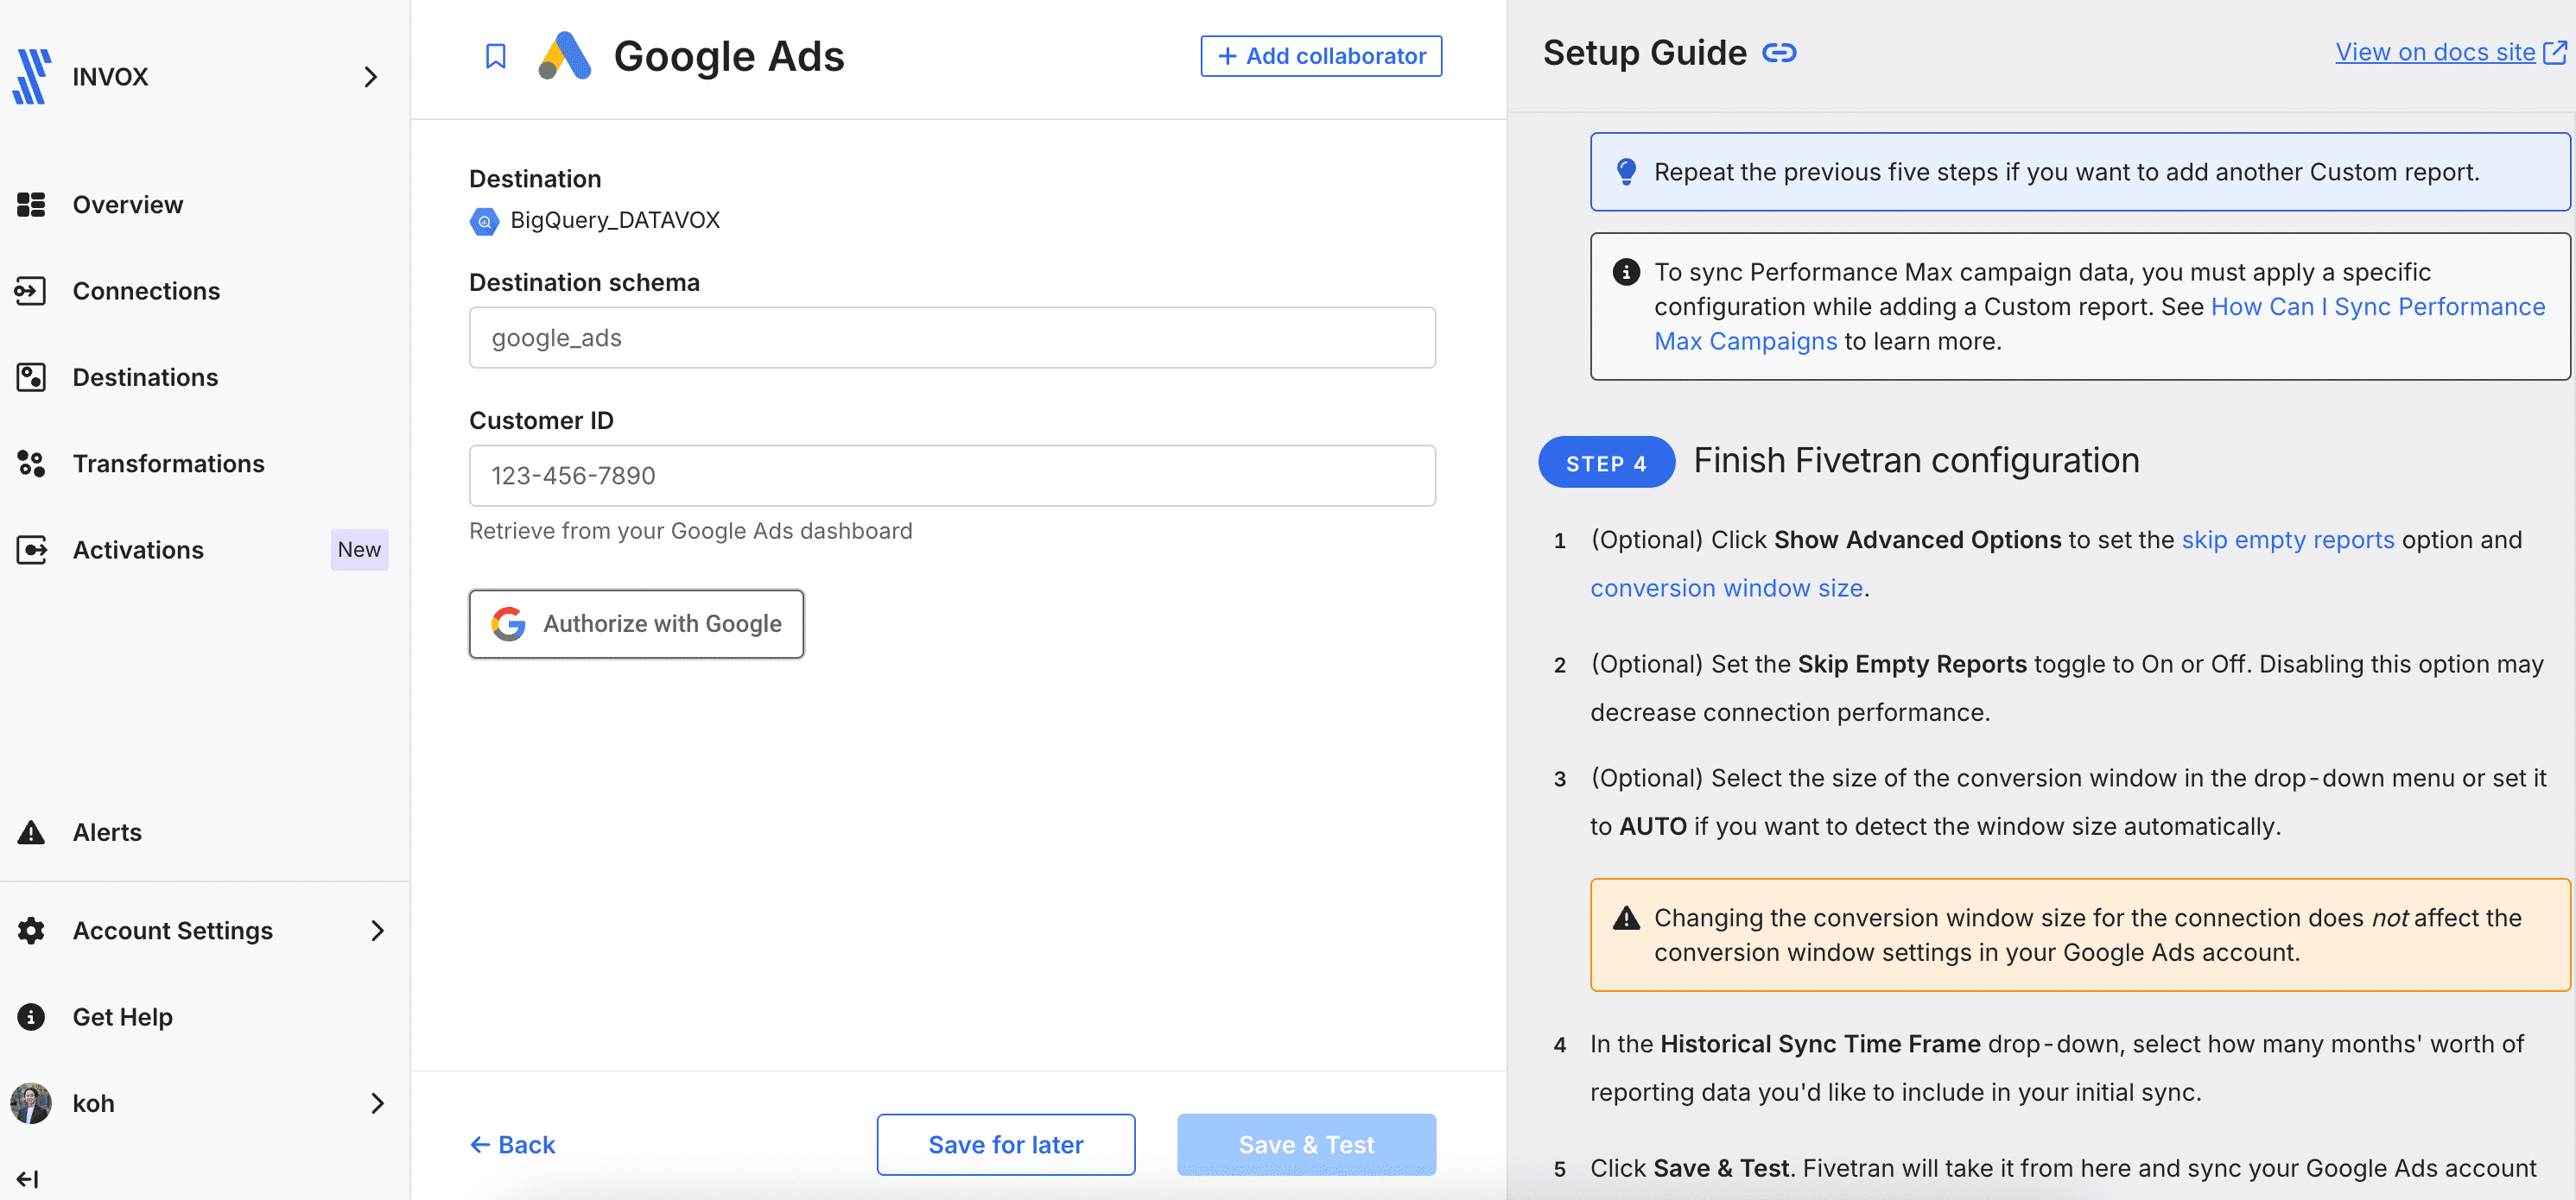Open the skip empty reports link
This screenshot has width=2576, height=1200.
click(2288, 540)
